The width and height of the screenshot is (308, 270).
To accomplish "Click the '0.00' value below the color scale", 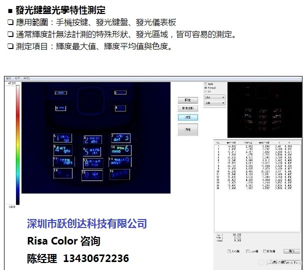I will (12, 207).
